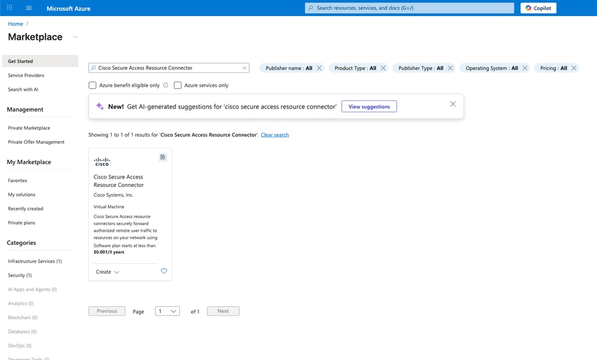This screenshot has width=597, height=360.
Task: Clear the search box with the X icon
Action: (x=244, y=67)
